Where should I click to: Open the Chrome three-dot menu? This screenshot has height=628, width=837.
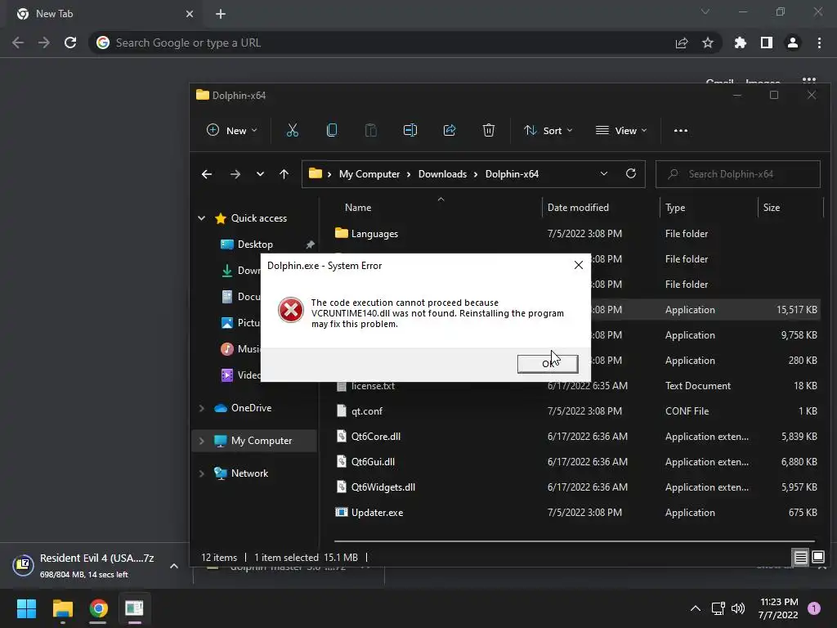[x=819, y=43]
